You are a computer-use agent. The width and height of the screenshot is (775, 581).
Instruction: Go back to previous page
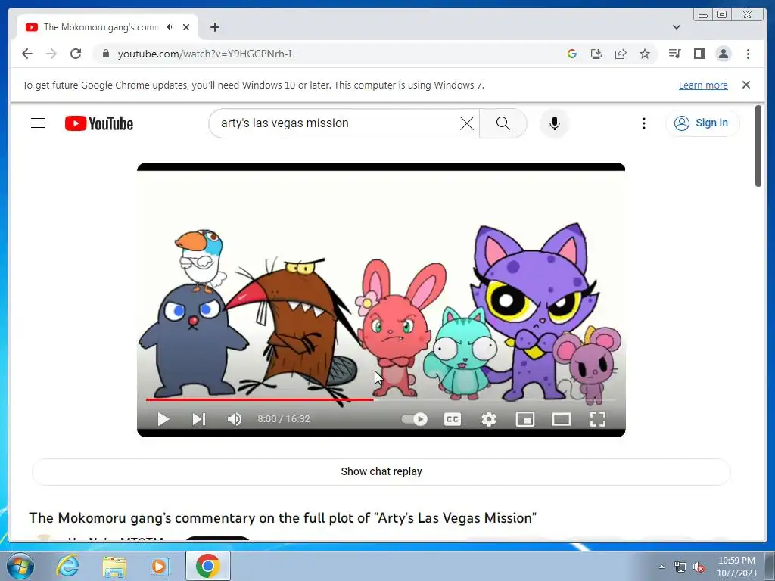point(27,54)
